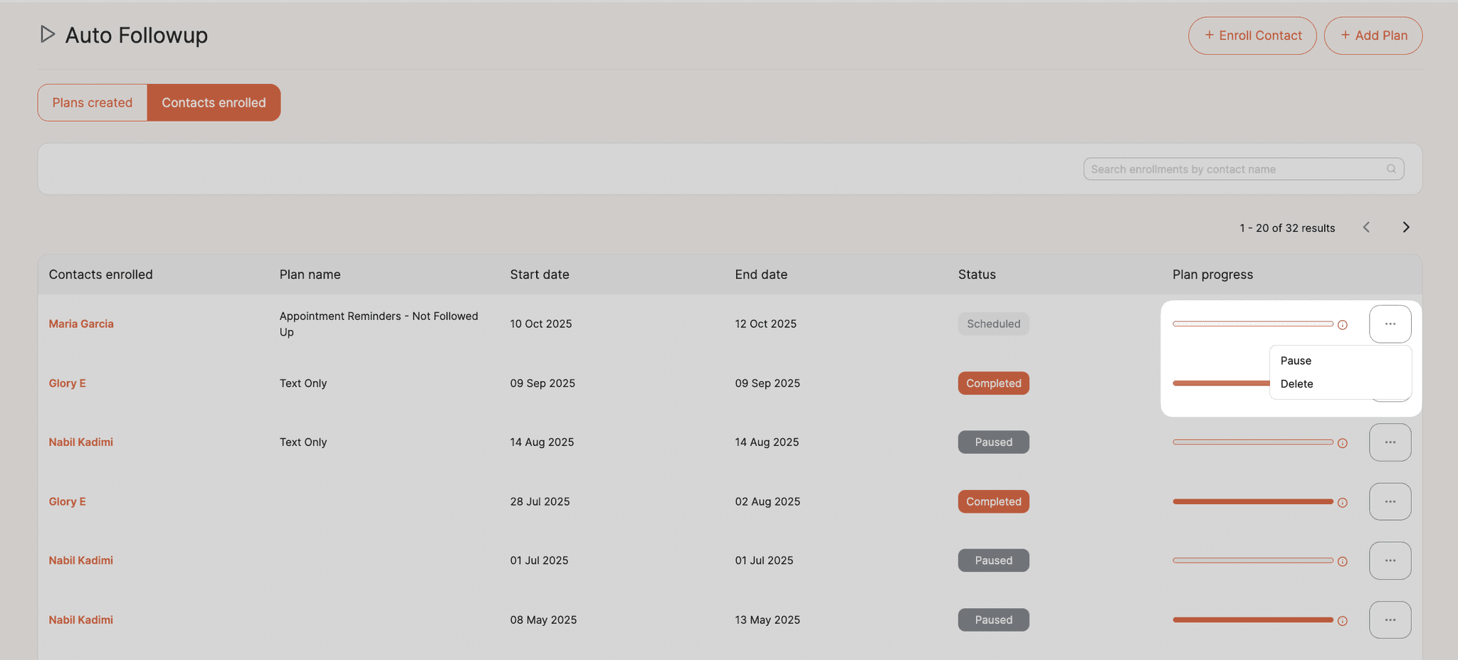The image size is (1458, 660).
Task: Click the Enroll Contact button
Action: [1252, 35]
